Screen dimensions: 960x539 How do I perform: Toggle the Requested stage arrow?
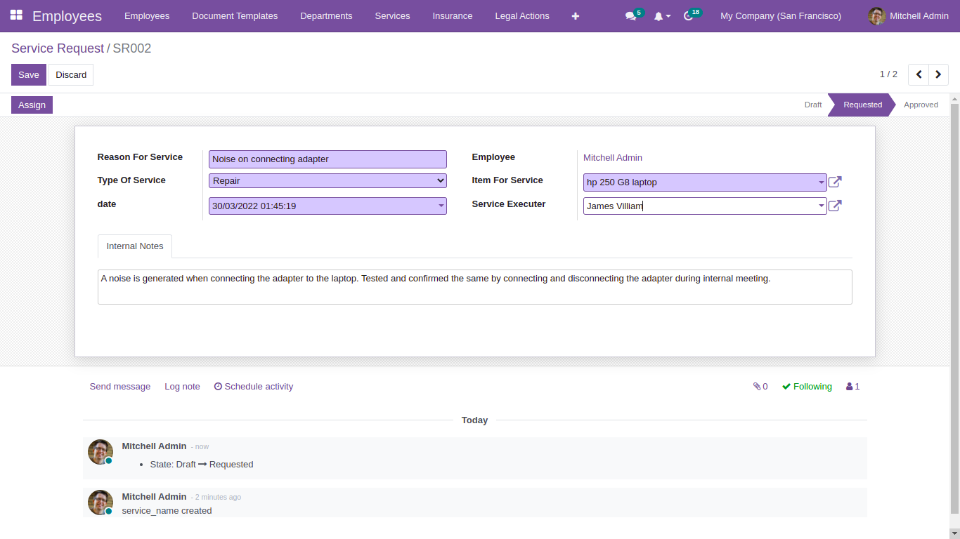(x=862, y=105)
